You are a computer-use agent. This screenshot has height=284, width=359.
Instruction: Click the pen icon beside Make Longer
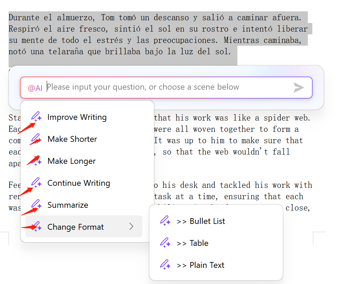pos(36,160)
